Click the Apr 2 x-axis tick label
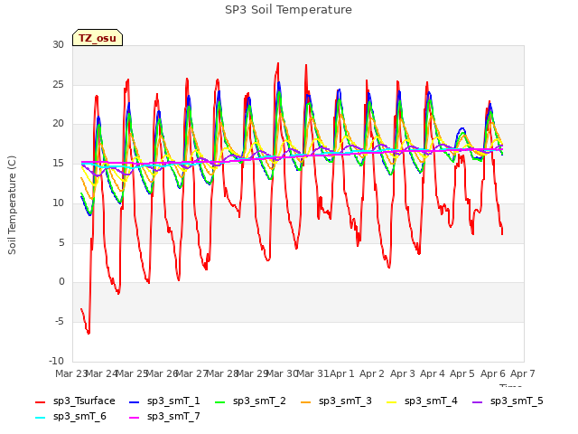578x434 pixels. [372, 373]
